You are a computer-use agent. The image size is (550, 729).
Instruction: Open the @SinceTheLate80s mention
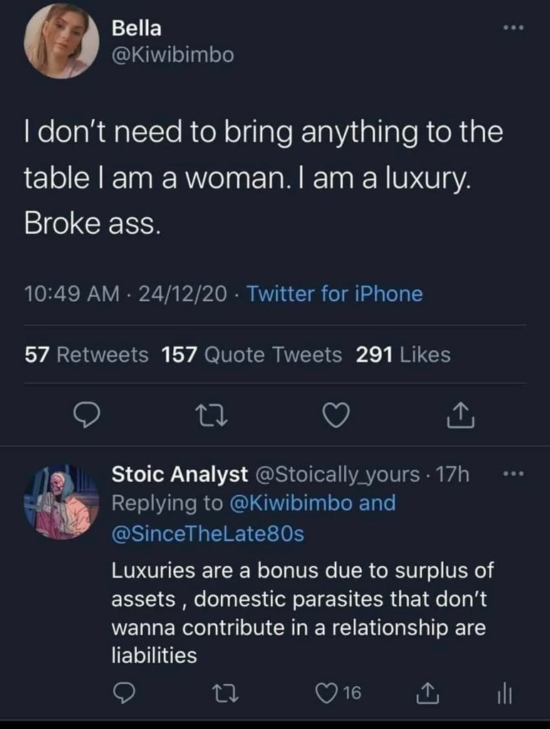pyautogui.click(x=208, y=533)
